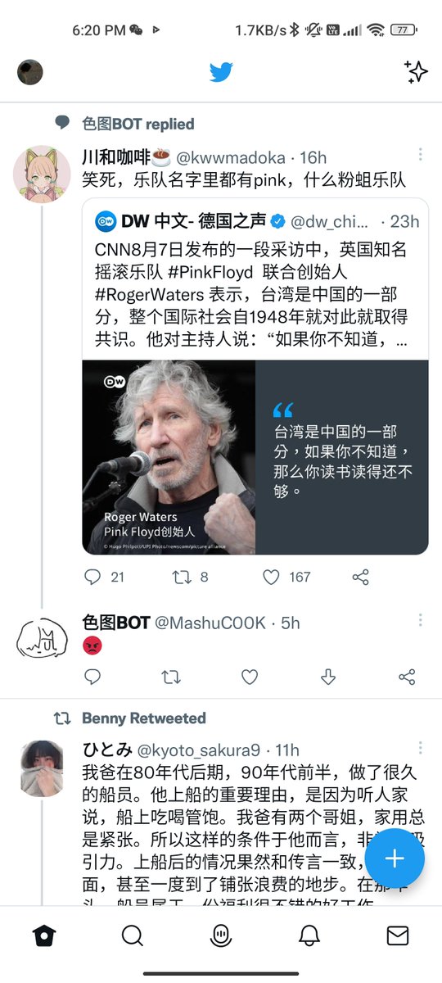Open more options on 川和咖啡's tweet
This screenshot has height=983, width=442.
[x=420, y=154]
